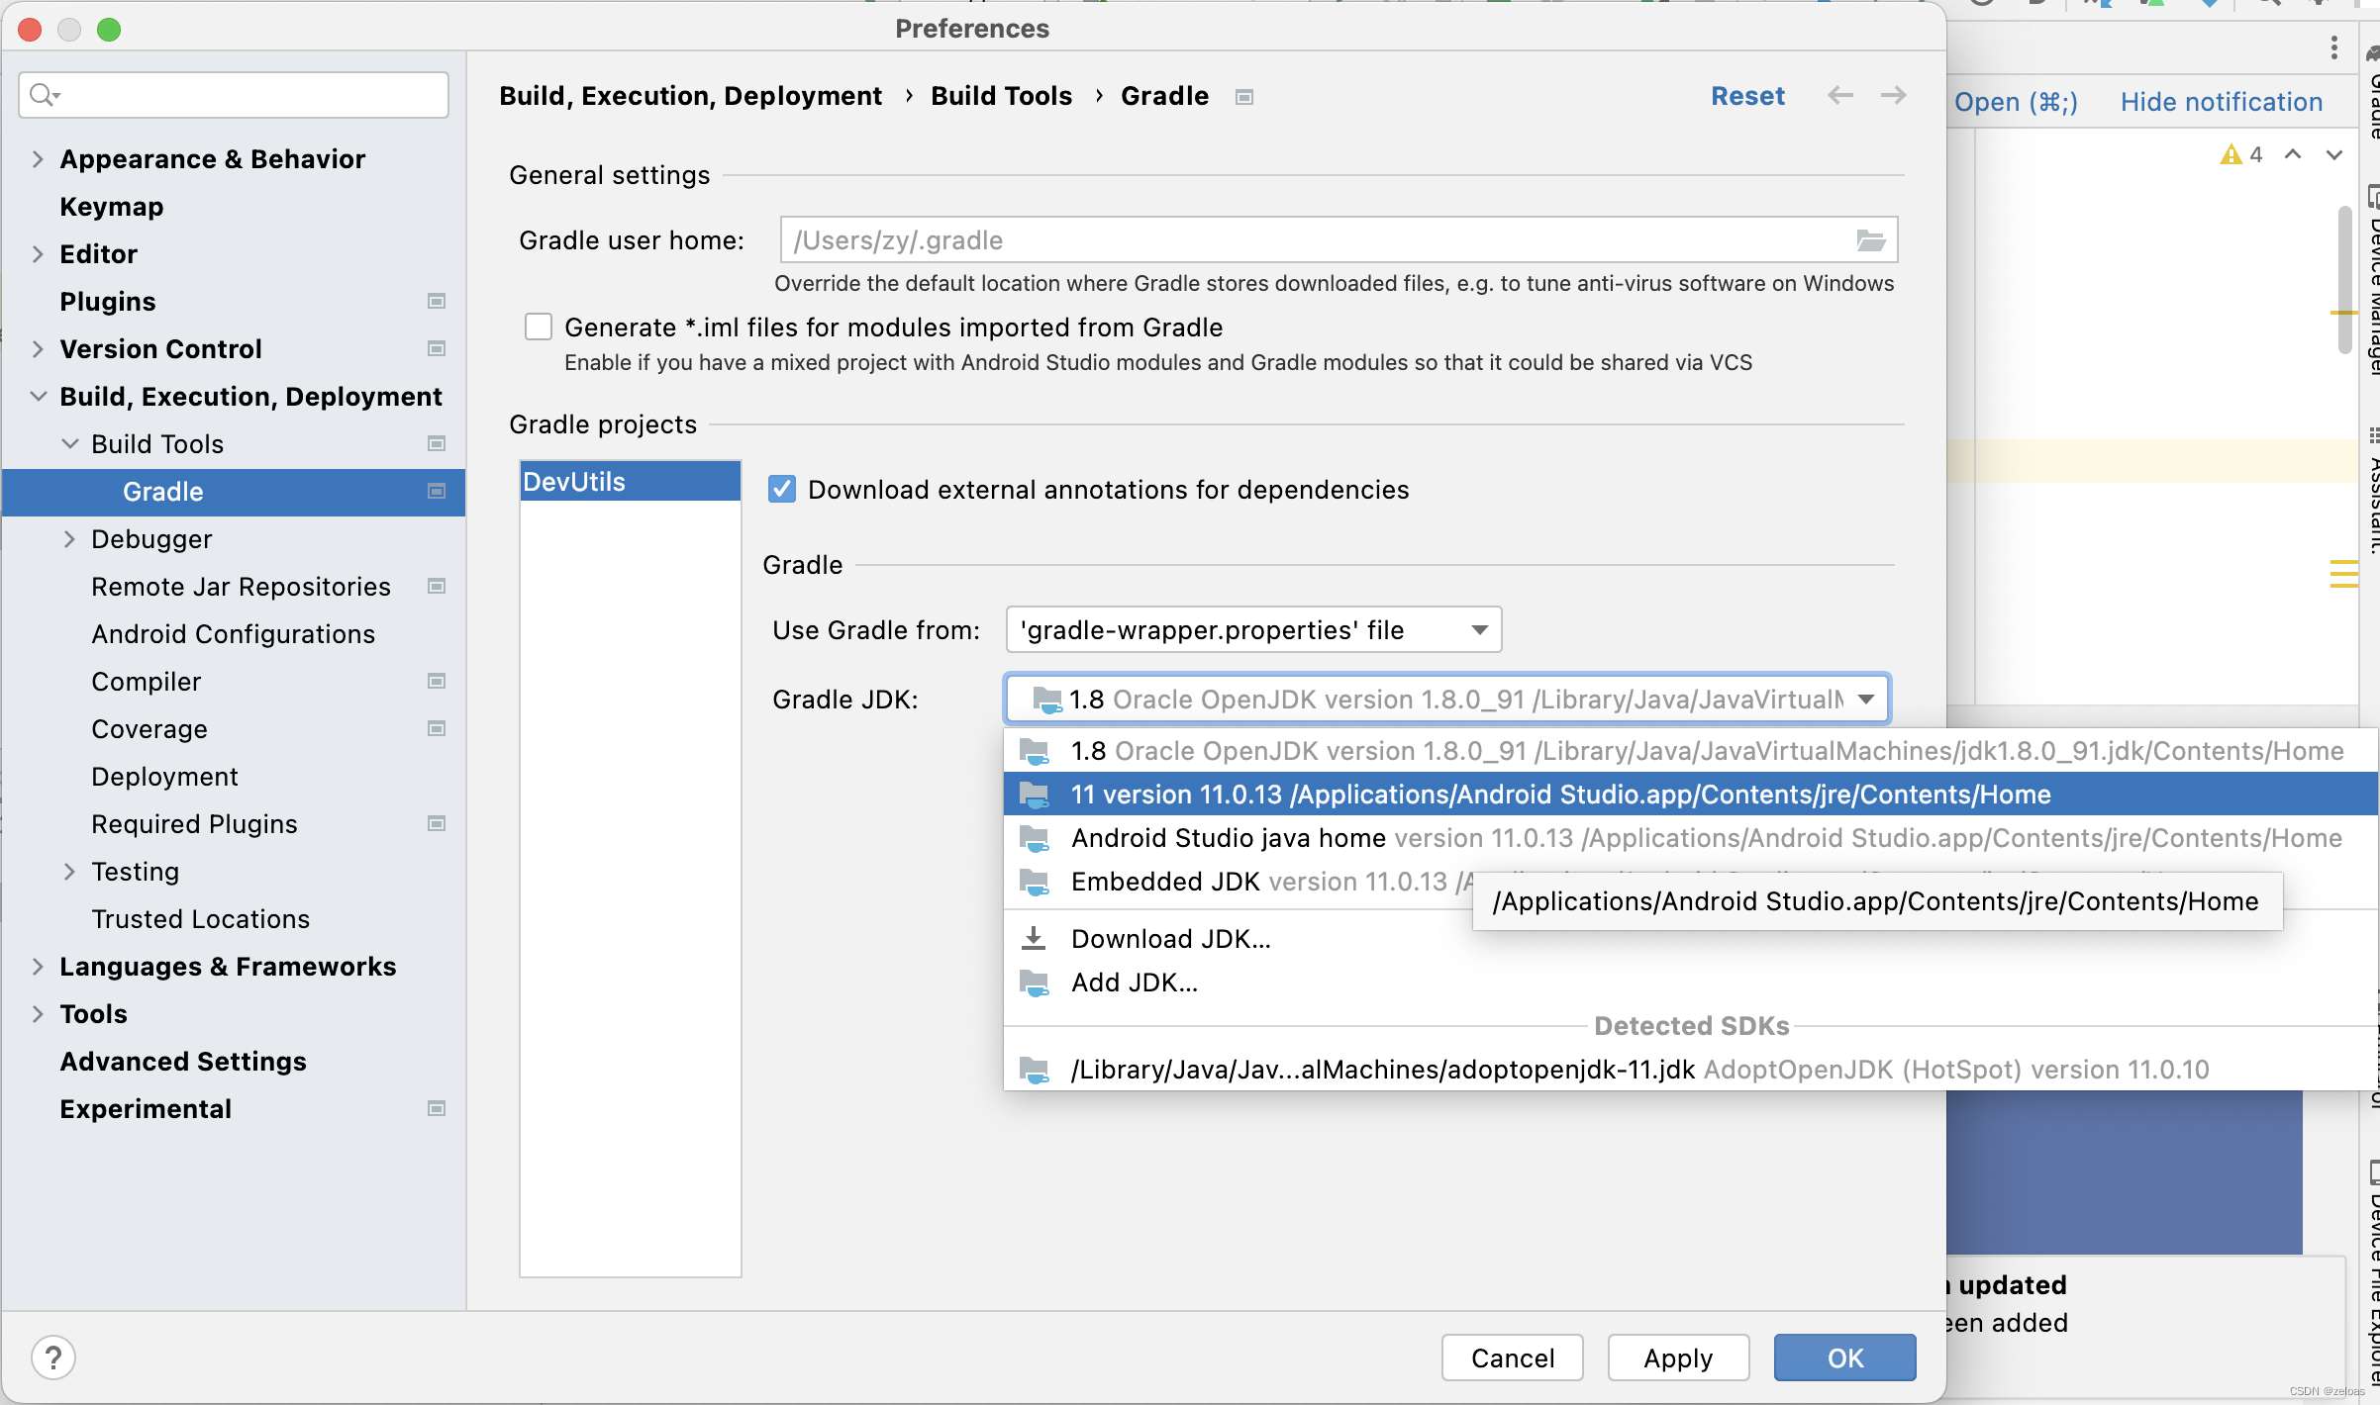The image size is (2380, 1405).
Task: Click the project icon next to Build Tools
Action: tap(436, 443)
